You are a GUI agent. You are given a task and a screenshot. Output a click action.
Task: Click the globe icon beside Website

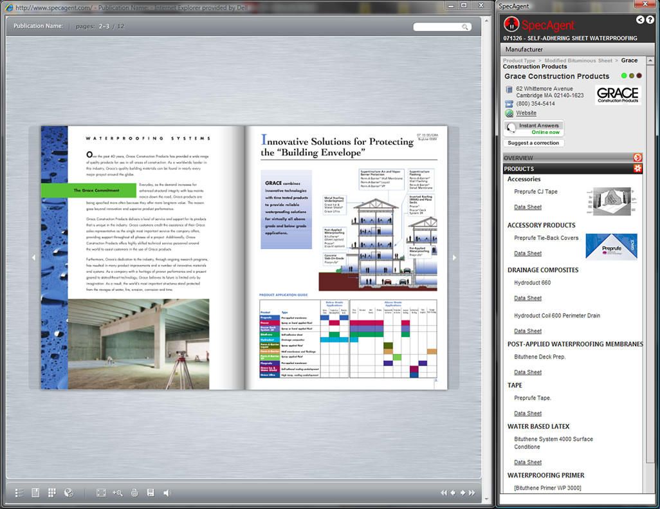point(509,113)
